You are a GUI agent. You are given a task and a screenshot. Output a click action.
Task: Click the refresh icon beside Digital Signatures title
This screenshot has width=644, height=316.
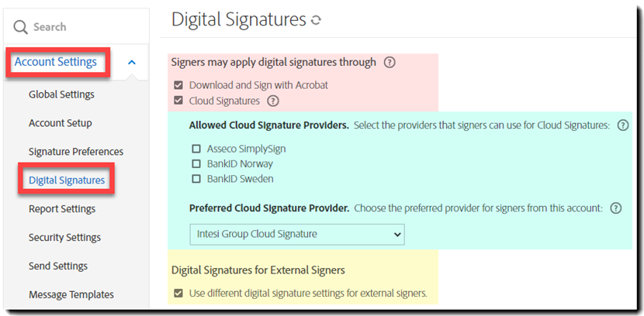pyautogui.click(x=316, y=21)
